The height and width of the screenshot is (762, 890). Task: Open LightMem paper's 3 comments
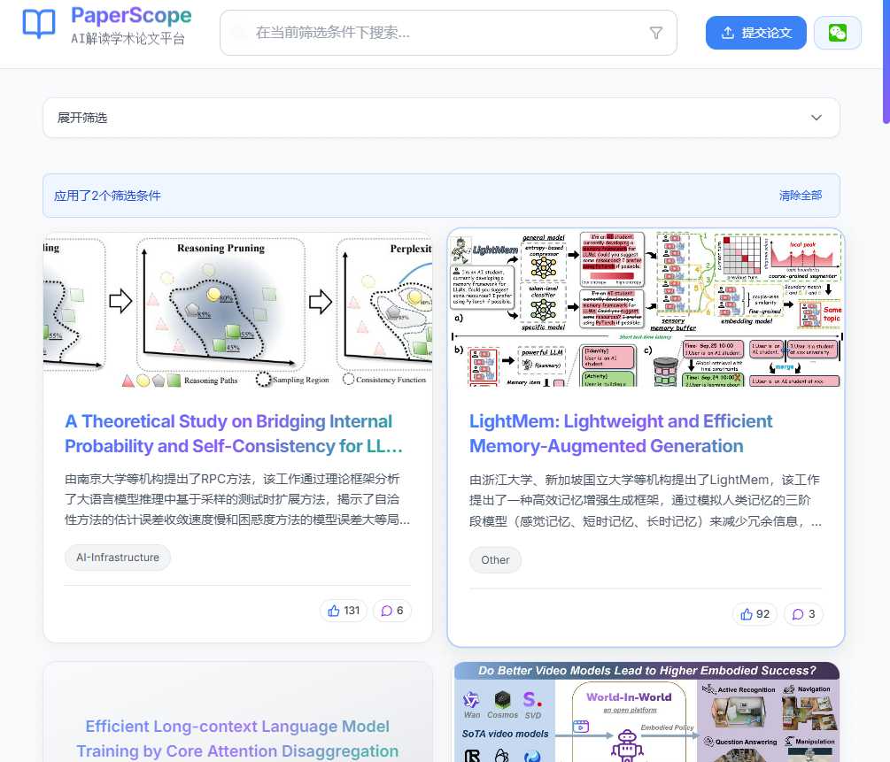tap(803, 614)
